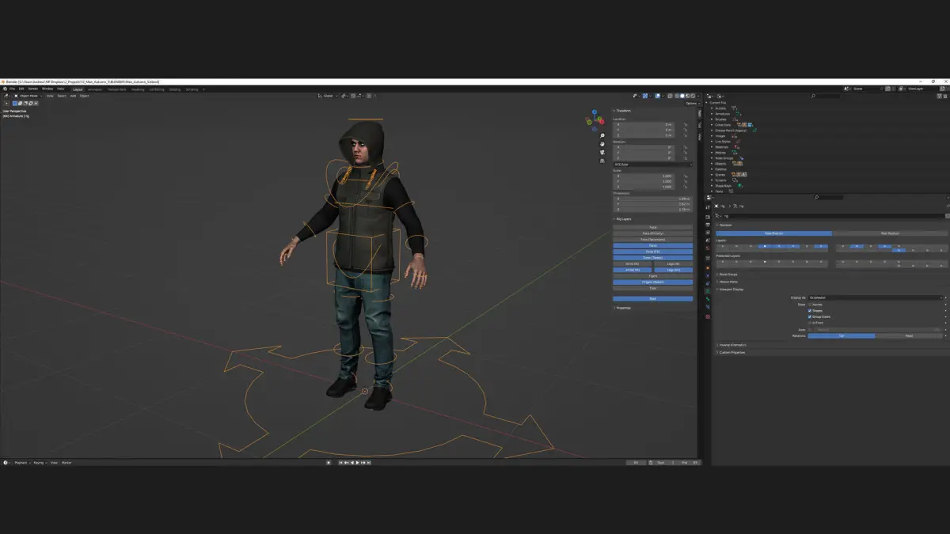Toggle Axes display checkbox
The image size is (950, 534).
tap(810, 329)
